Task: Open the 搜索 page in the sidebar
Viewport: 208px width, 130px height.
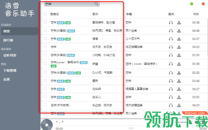Action: pos(20,31)
